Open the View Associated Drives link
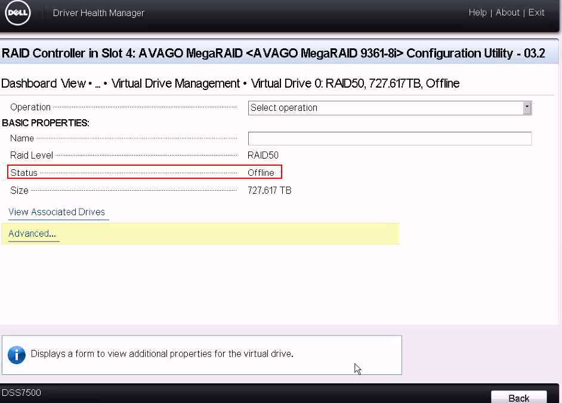Image resolution: width=562 pixels, height=403 pixels. click(57, 212)
